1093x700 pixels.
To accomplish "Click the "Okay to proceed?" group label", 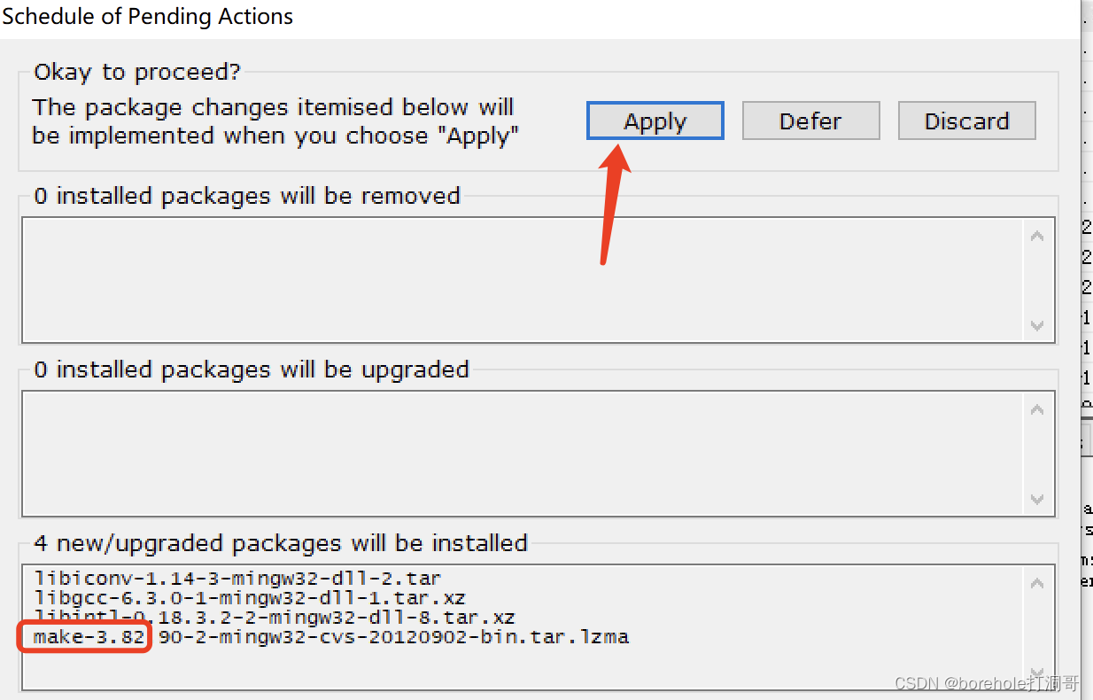I will 137,73.
